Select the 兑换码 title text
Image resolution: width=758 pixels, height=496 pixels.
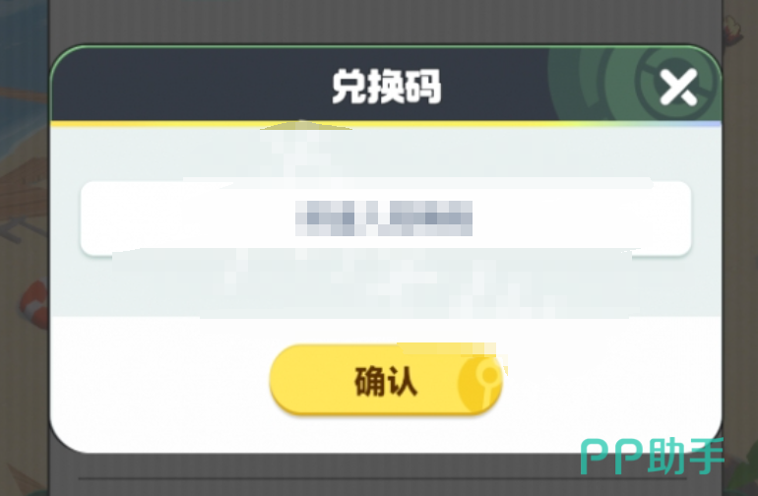[386, 87]
